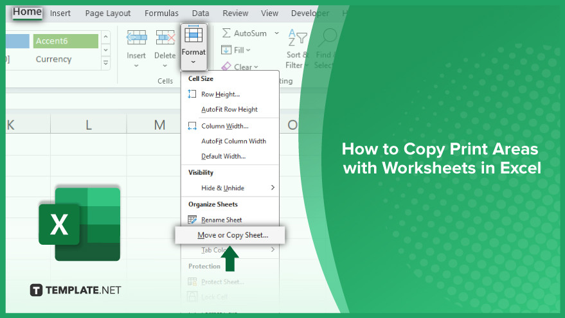
Task: Open the Insert cells dropdown arrow
Action: point(136,66)
